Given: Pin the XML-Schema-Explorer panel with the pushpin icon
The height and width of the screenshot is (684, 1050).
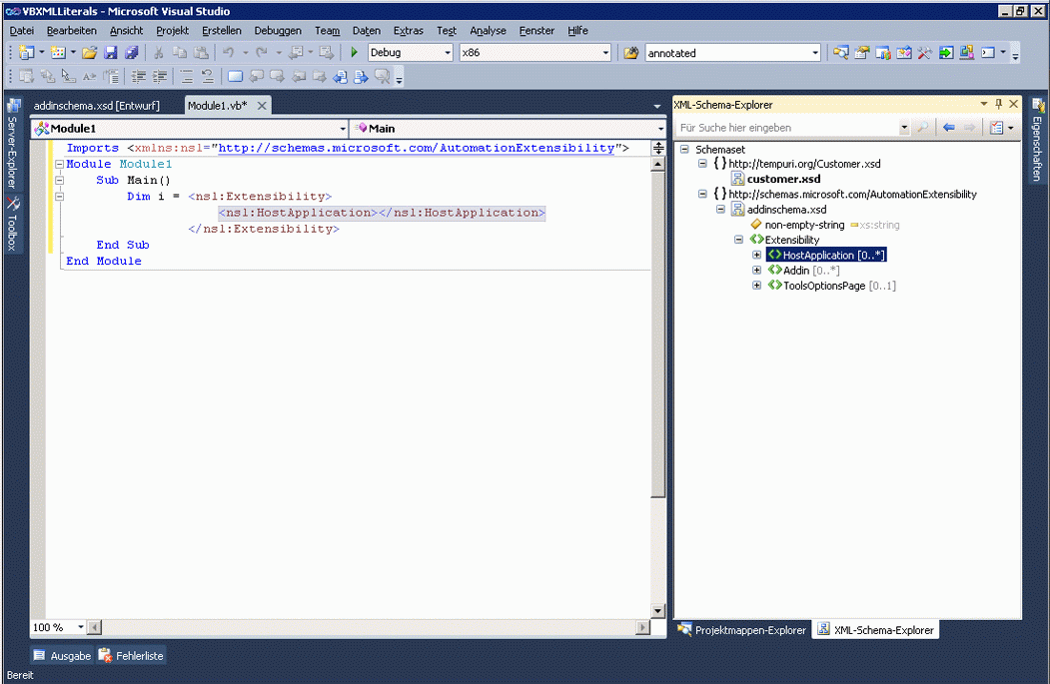Looking at the screenshot, I should (998, 104).
